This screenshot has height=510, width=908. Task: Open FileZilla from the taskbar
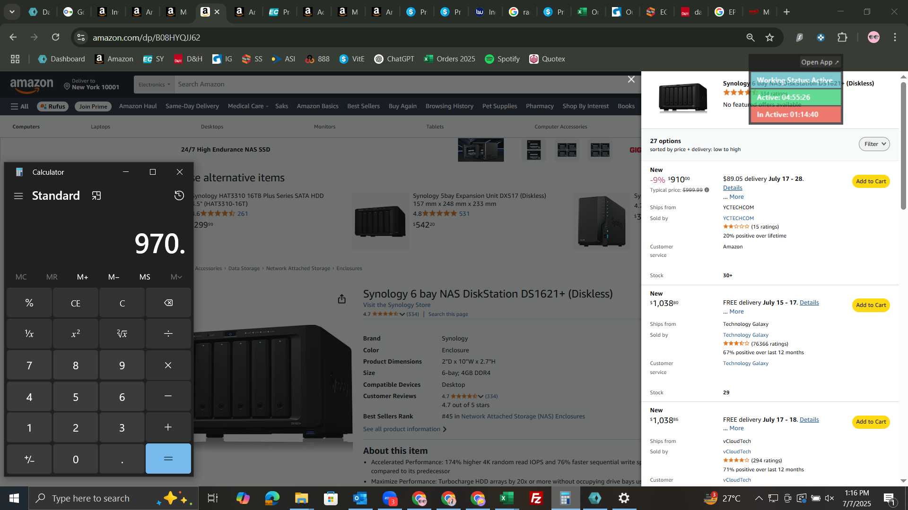coord(536,498)
